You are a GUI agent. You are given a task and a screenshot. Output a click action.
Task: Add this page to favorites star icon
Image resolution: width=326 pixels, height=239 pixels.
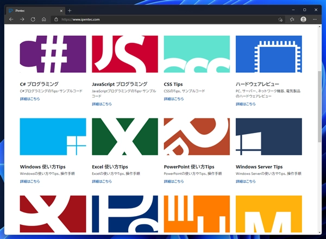[280, 20]
